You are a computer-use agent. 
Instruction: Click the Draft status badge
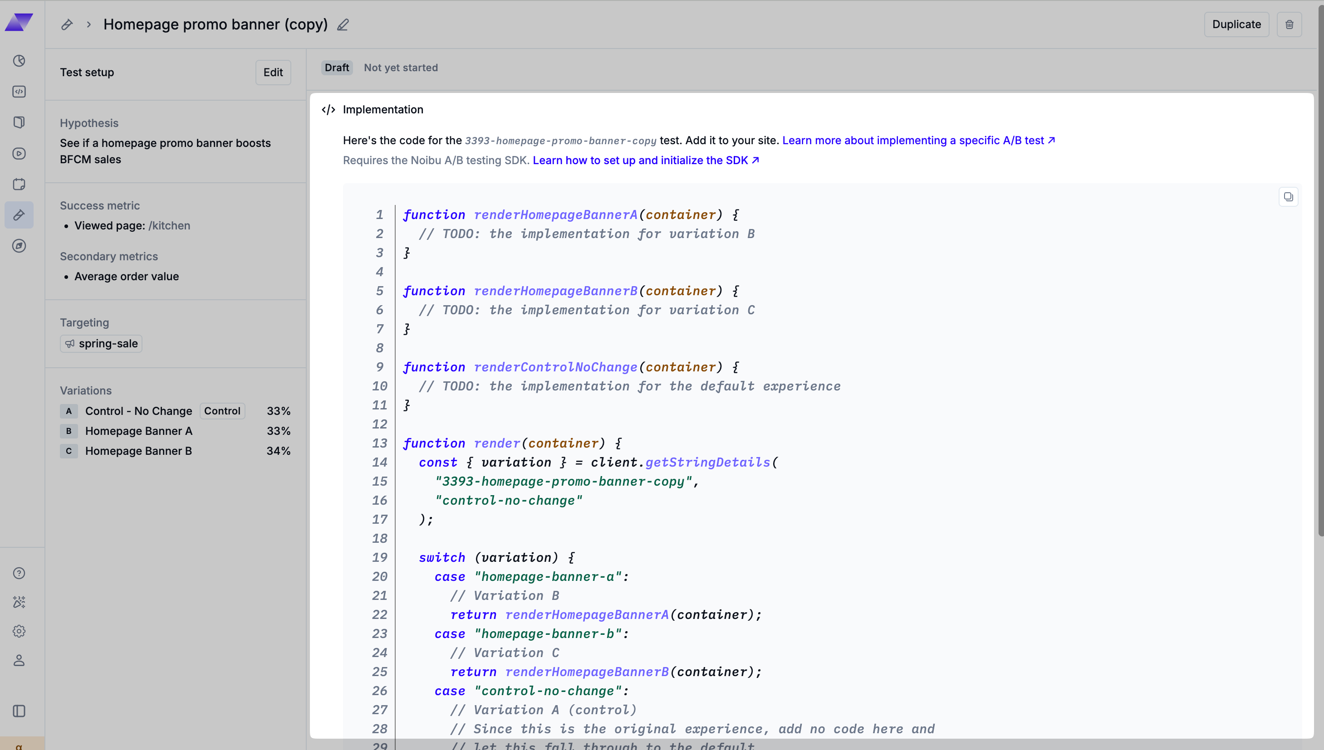337,68
